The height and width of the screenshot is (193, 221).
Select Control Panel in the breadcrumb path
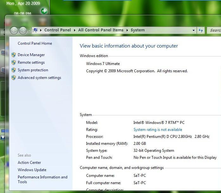pyautogui.click(x=58, y=30)
